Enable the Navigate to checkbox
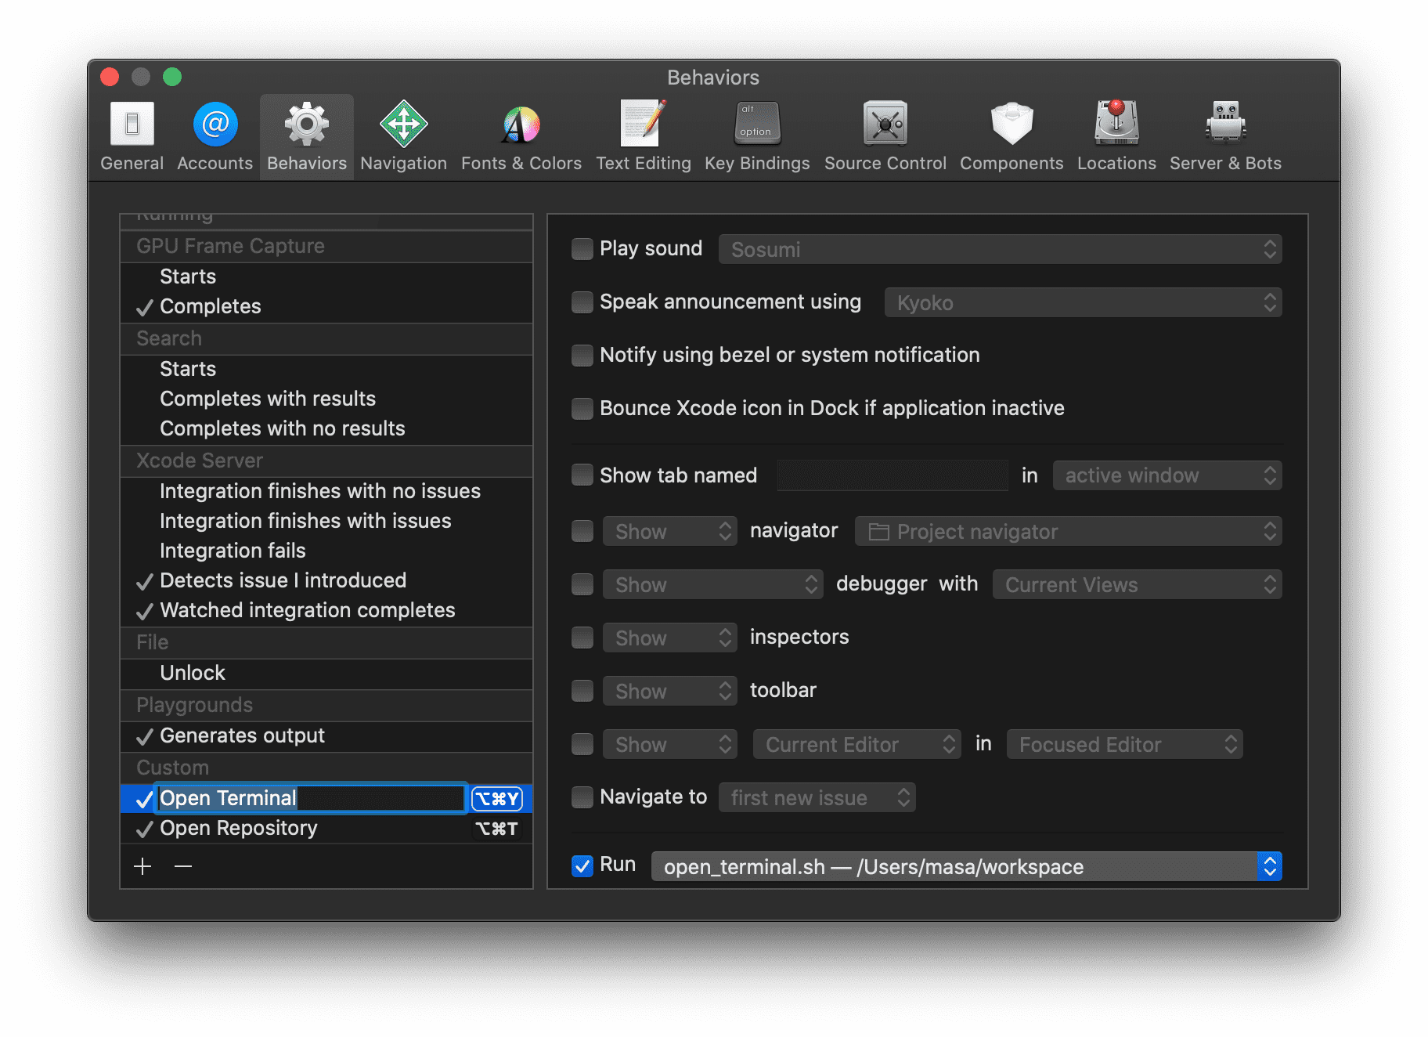Screen dimensions: 1428x1037 pyautogui.click(x=582, y=797)
